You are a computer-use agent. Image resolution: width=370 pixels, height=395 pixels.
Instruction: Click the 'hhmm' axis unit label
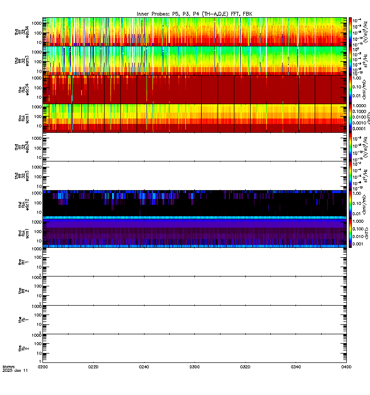[x=8, y=367]
